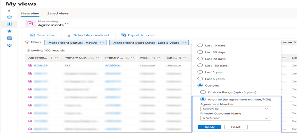297x133 pixels.
Task: Click the Agreement Number field label
Action: (217, 104)
